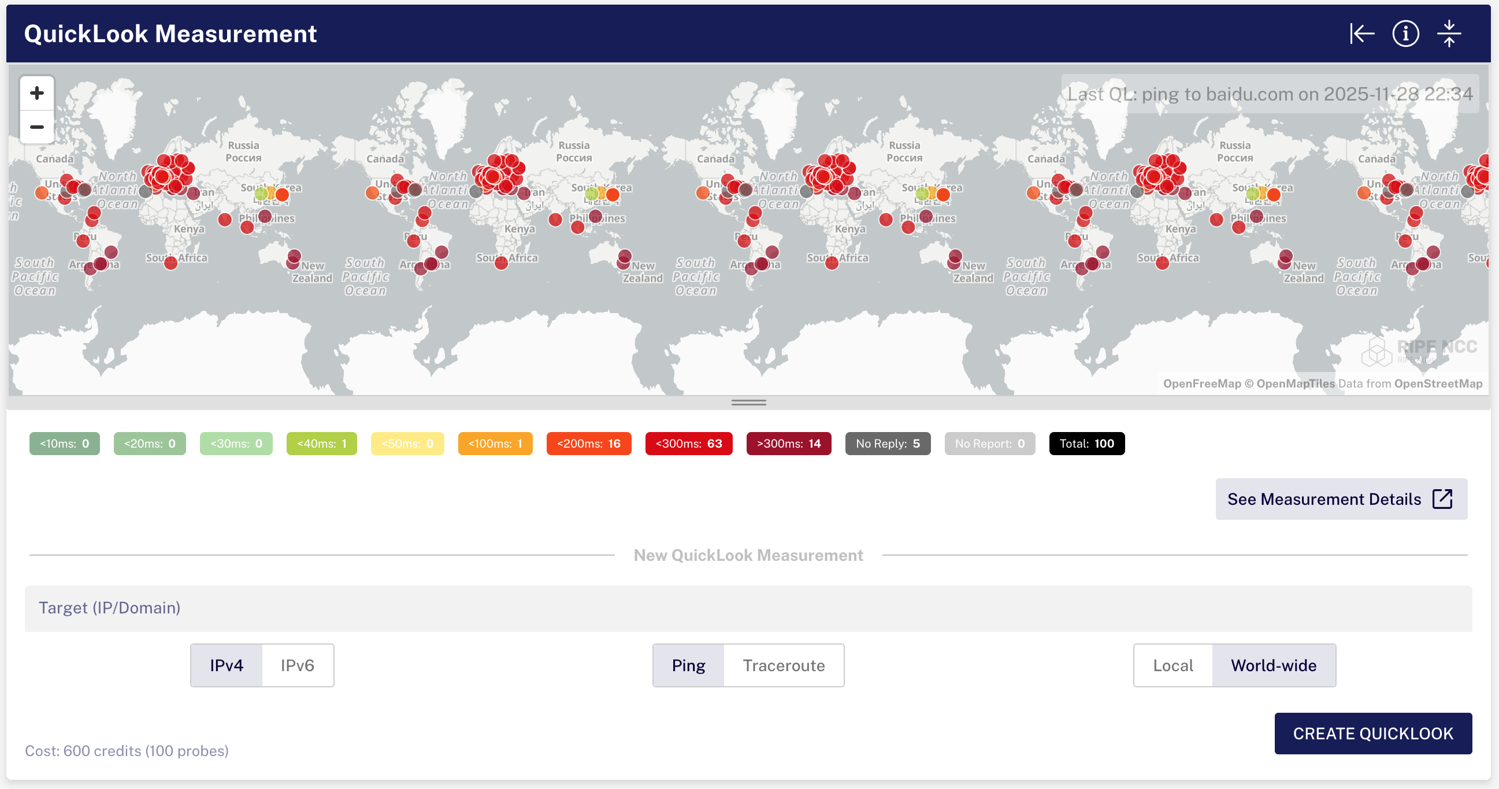Click the red <300ms: 63 legend badge
Viewport: 1499px width, 789px height.
[688, 444]
